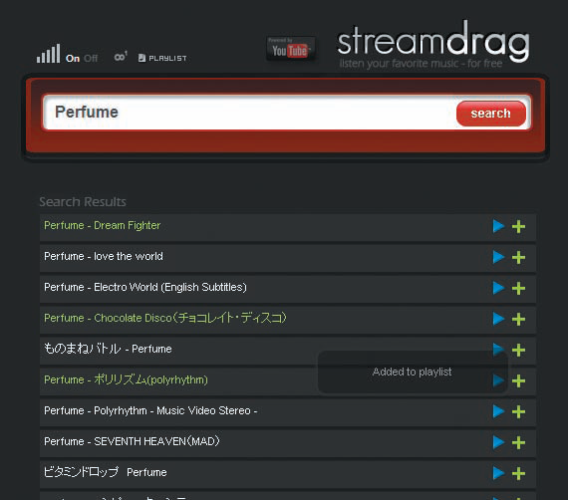
Task: Toggle the infinity repeat icon
Action: click(x=121, y=57)
